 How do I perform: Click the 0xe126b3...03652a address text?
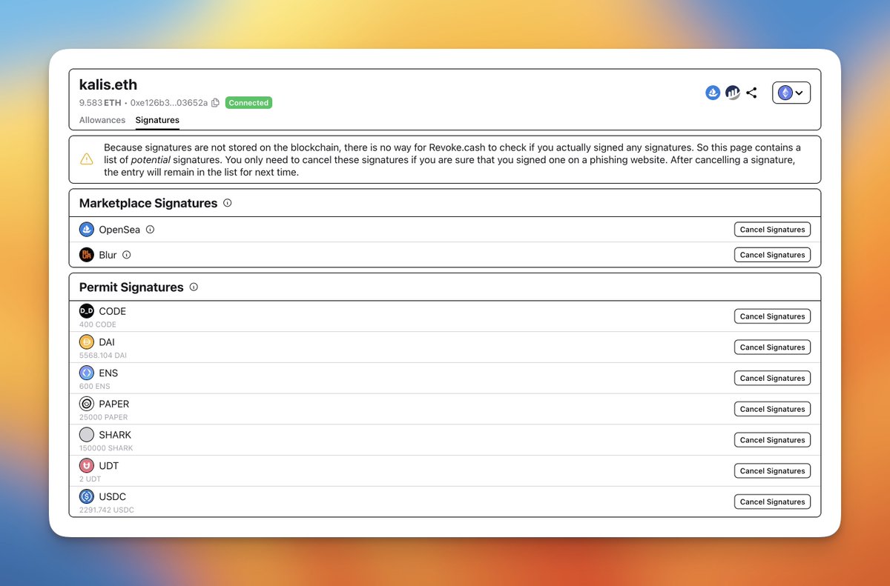click(169, 103)
